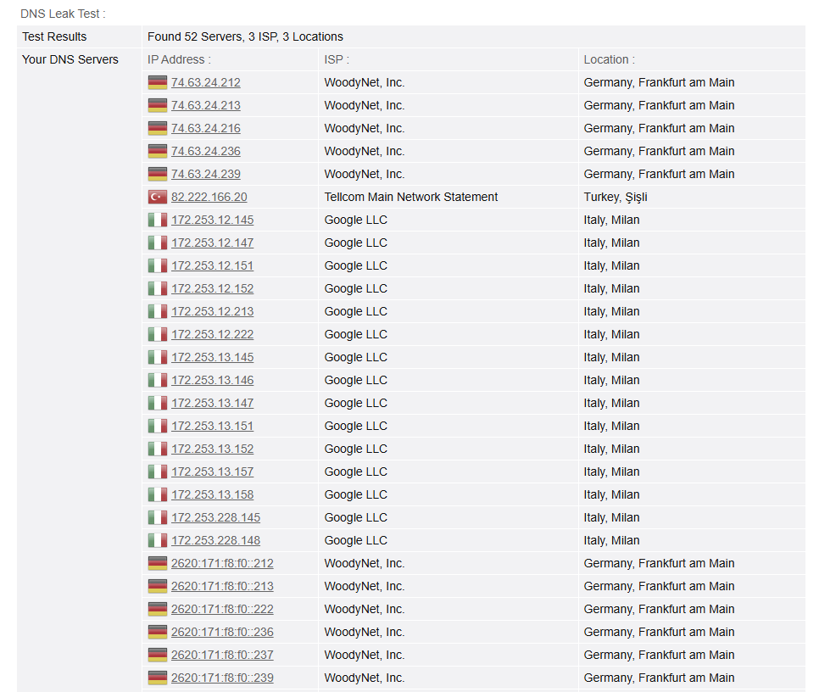Open IP link 172.253.12.213

click(x=213, y=312)
